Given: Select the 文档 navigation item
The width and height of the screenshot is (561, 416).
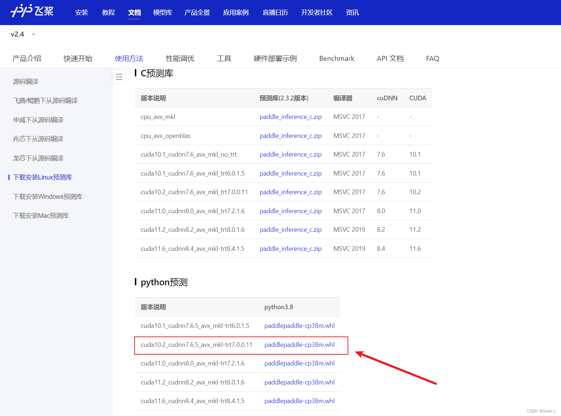Looking at the screenshot, I should point(135,13).
